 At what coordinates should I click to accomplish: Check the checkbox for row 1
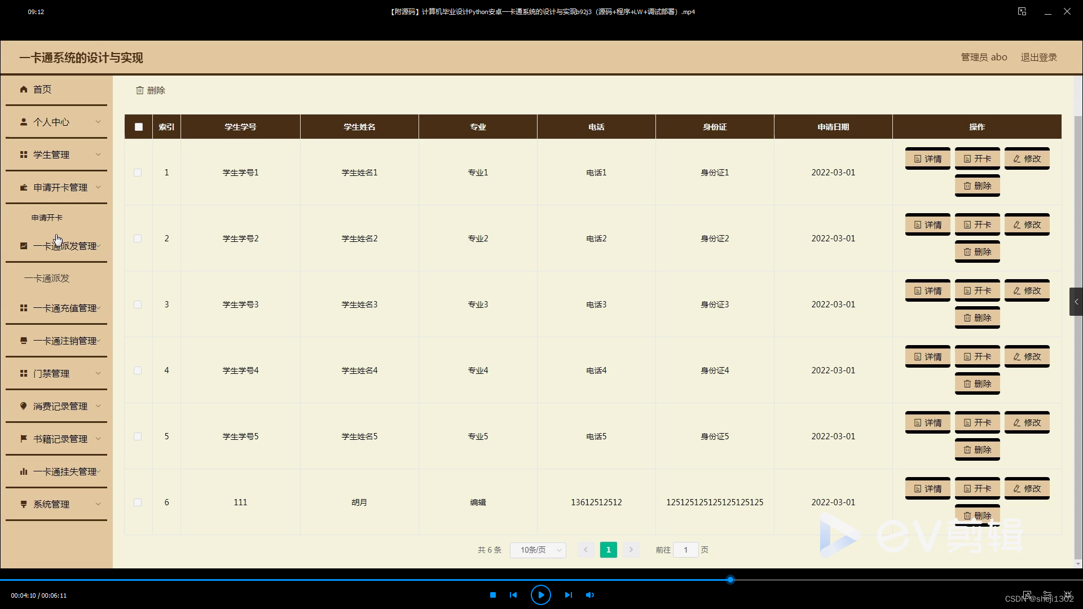point(138,173)
